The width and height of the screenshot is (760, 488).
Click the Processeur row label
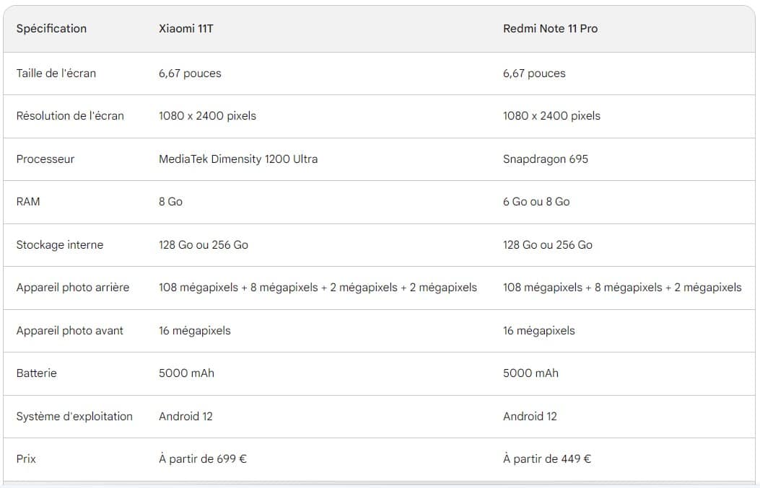tap(45, 159)
